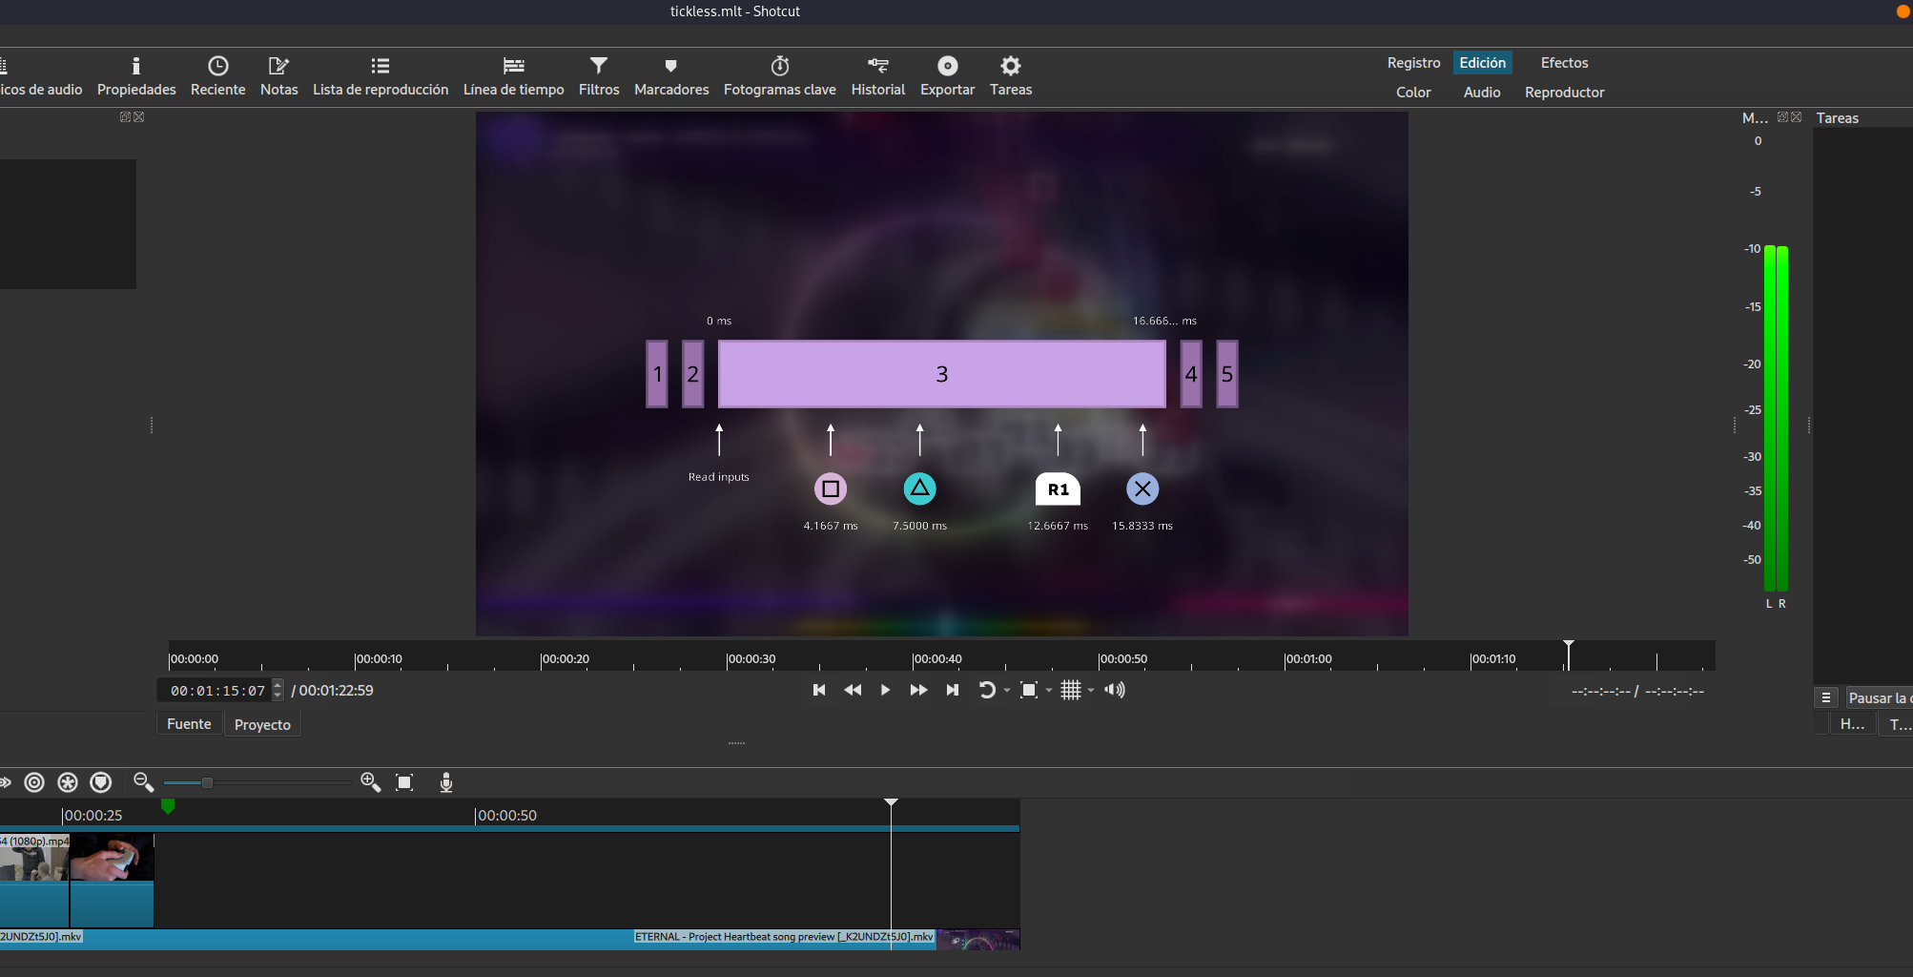Skip to the next point in the player

point(952,690)
